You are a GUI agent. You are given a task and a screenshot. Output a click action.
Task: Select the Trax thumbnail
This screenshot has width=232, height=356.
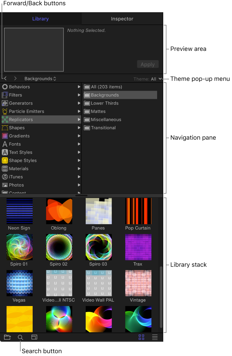(x=138, y=247)
